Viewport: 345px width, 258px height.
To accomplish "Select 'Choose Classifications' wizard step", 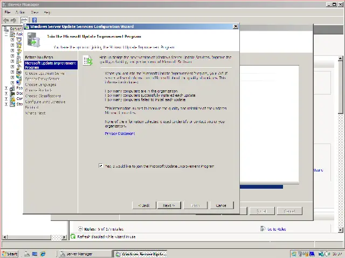I will pos(43,96).
